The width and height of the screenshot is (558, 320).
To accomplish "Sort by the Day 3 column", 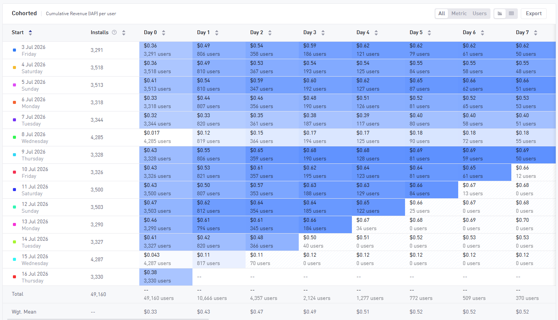I will click(323, 33).
